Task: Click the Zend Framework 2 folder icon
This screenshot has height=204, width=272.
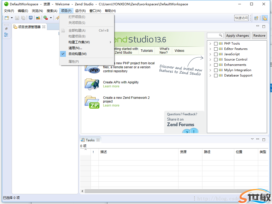Action: click(x=92, y=102)
